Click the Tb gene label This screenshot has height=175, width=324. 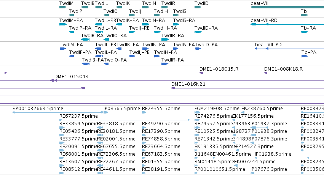coord(304,11)
